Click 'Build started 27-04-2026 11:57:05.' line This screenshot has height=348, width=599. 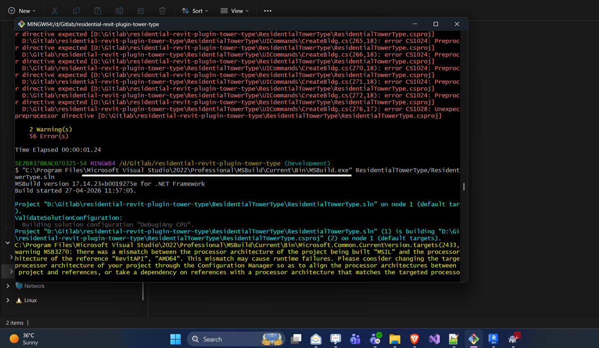pyautogui.click(x=76, y=190)
